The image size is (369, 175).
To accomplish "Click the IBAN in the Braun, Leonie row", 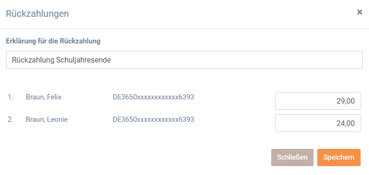I will 153,119.
